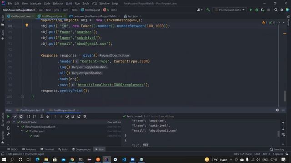291x163 pixels.
Task: Click the fold marker at closing brace line
Action: (x=22, y=96)
